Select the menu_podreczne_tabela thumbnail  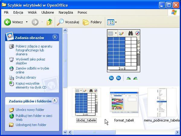162,102
